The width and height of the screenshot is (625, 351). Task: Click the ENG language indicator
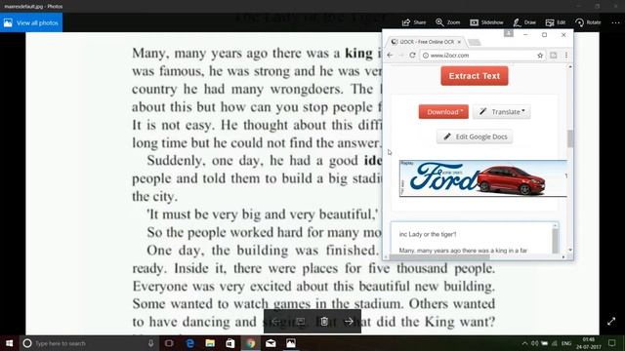tap(566, 343)
